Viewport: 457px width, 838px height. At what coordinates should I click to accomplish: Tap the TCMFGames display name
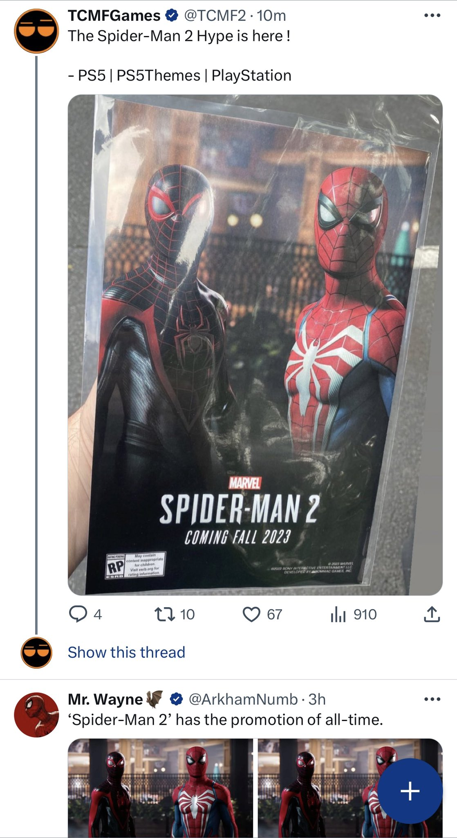[114, 16]
